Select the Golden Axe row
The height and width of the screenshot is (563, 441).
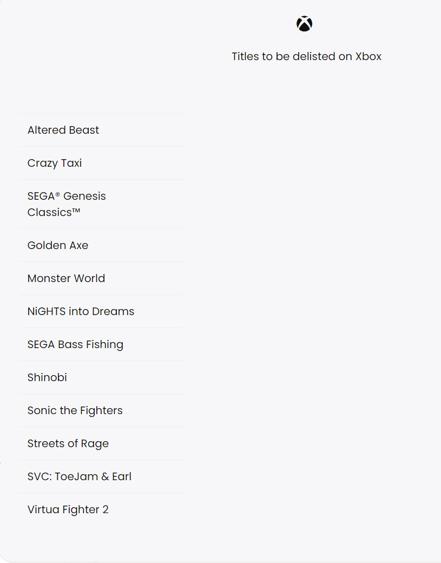58,245
